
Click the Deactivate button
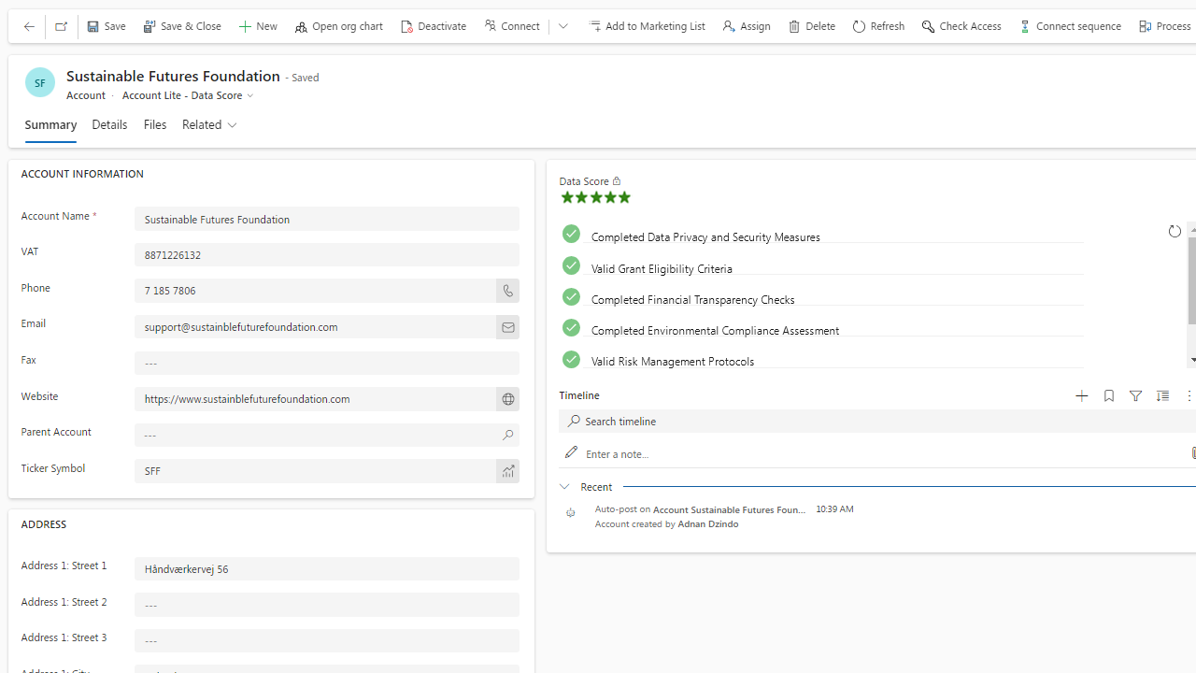[434, 26]
